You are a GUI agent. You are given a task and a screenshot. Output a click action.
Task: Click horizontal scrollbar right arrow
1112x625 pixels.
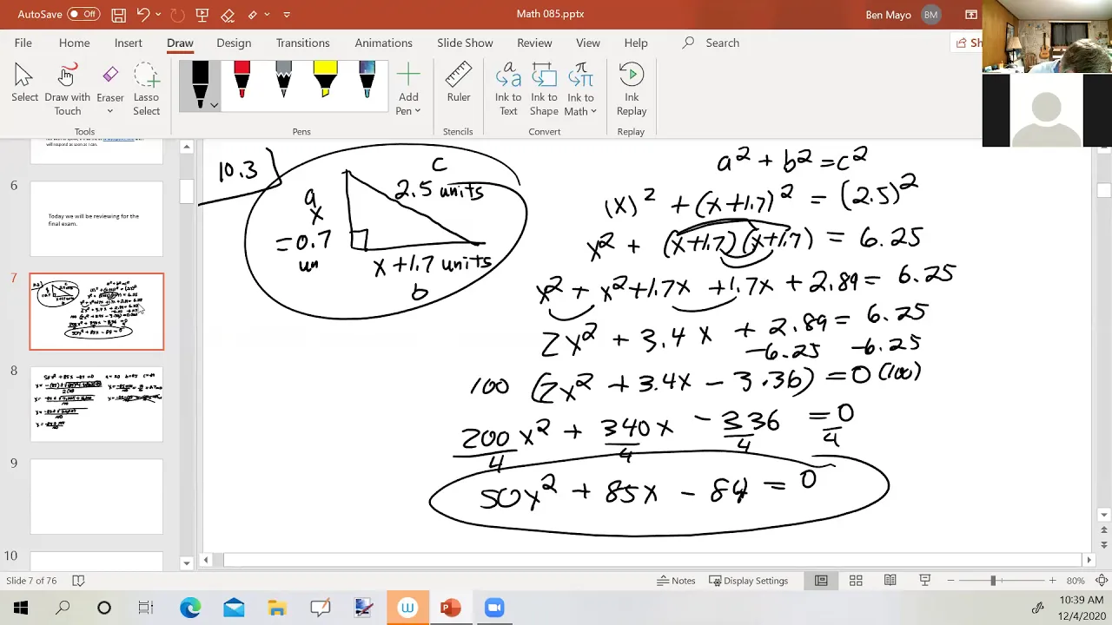[x=1088, y=560]
